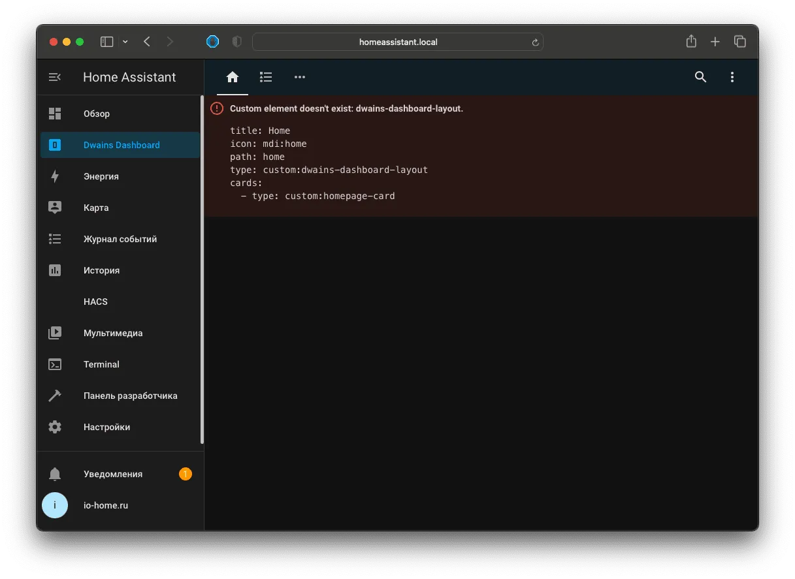The width and height of the screenshot is (795, 579).
Task: Click the Карта map icon
Action: click(x=55, y=208)
